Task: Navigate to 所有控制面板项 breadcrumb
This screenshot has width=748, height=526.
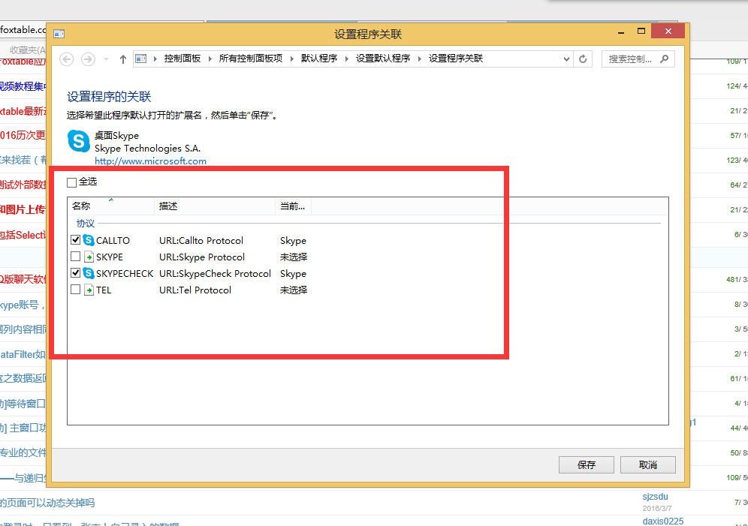Action: click(x=250, y=59)
